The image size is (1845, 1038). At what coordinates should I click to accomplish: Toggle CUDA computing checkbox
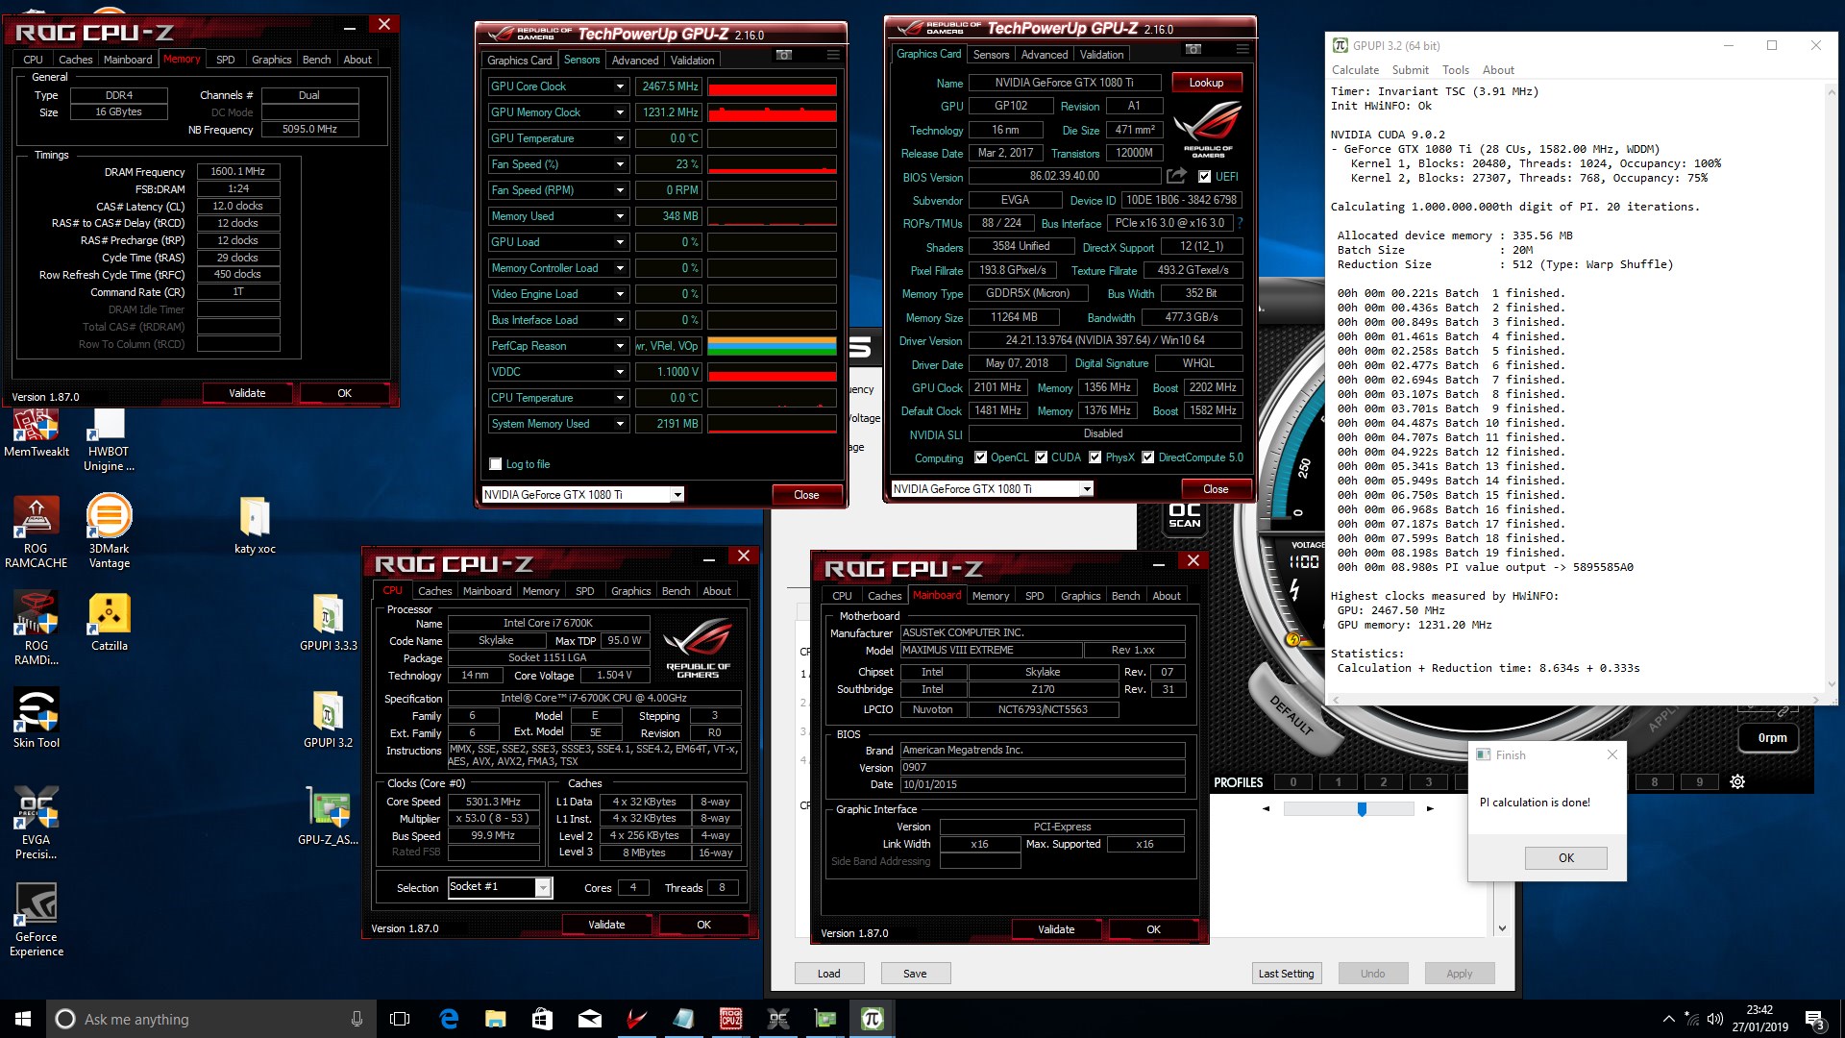click(1041, 457)
